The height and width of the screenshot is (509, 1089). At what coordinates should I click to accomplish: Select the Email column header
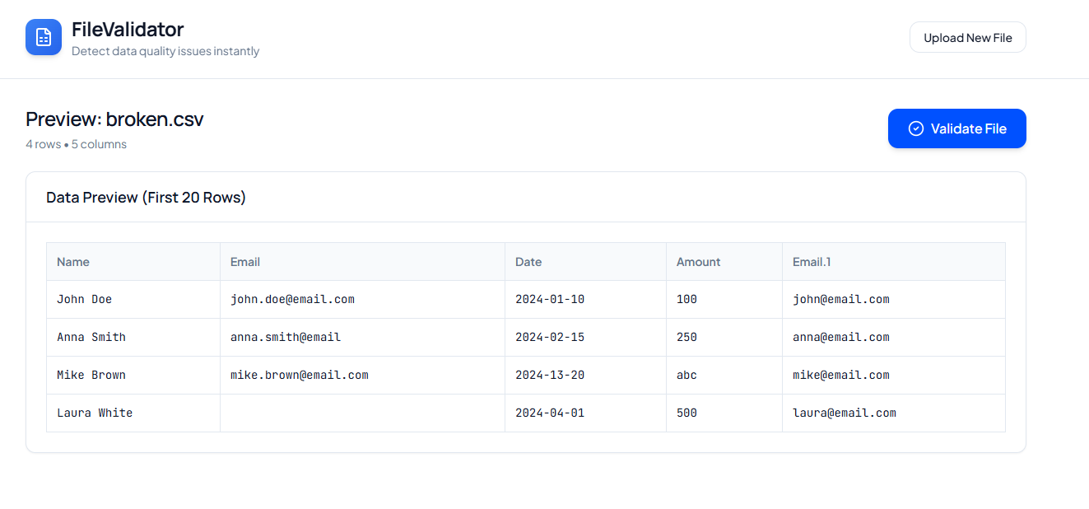click(x=244, y=261)
